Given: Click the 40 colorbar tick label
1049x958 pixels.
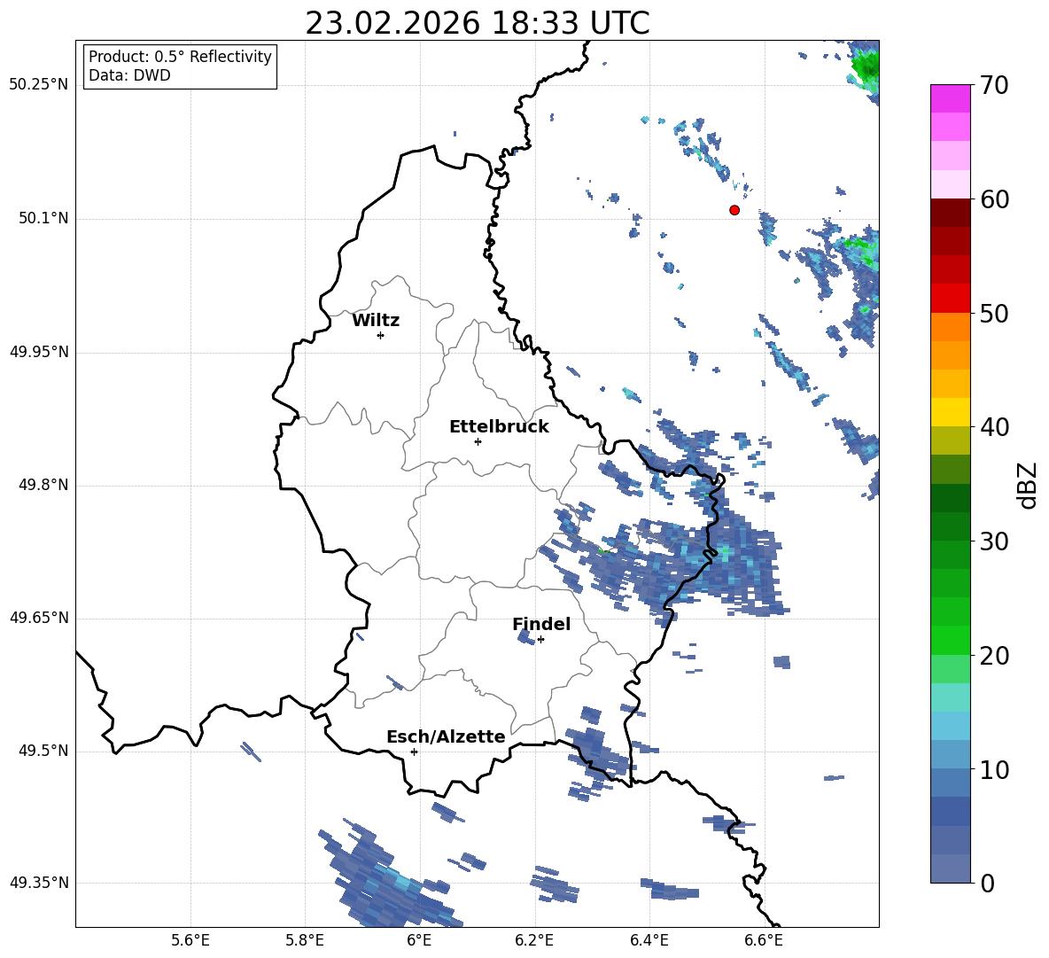Looking at the screenshot, I should [x=994, y=427].
